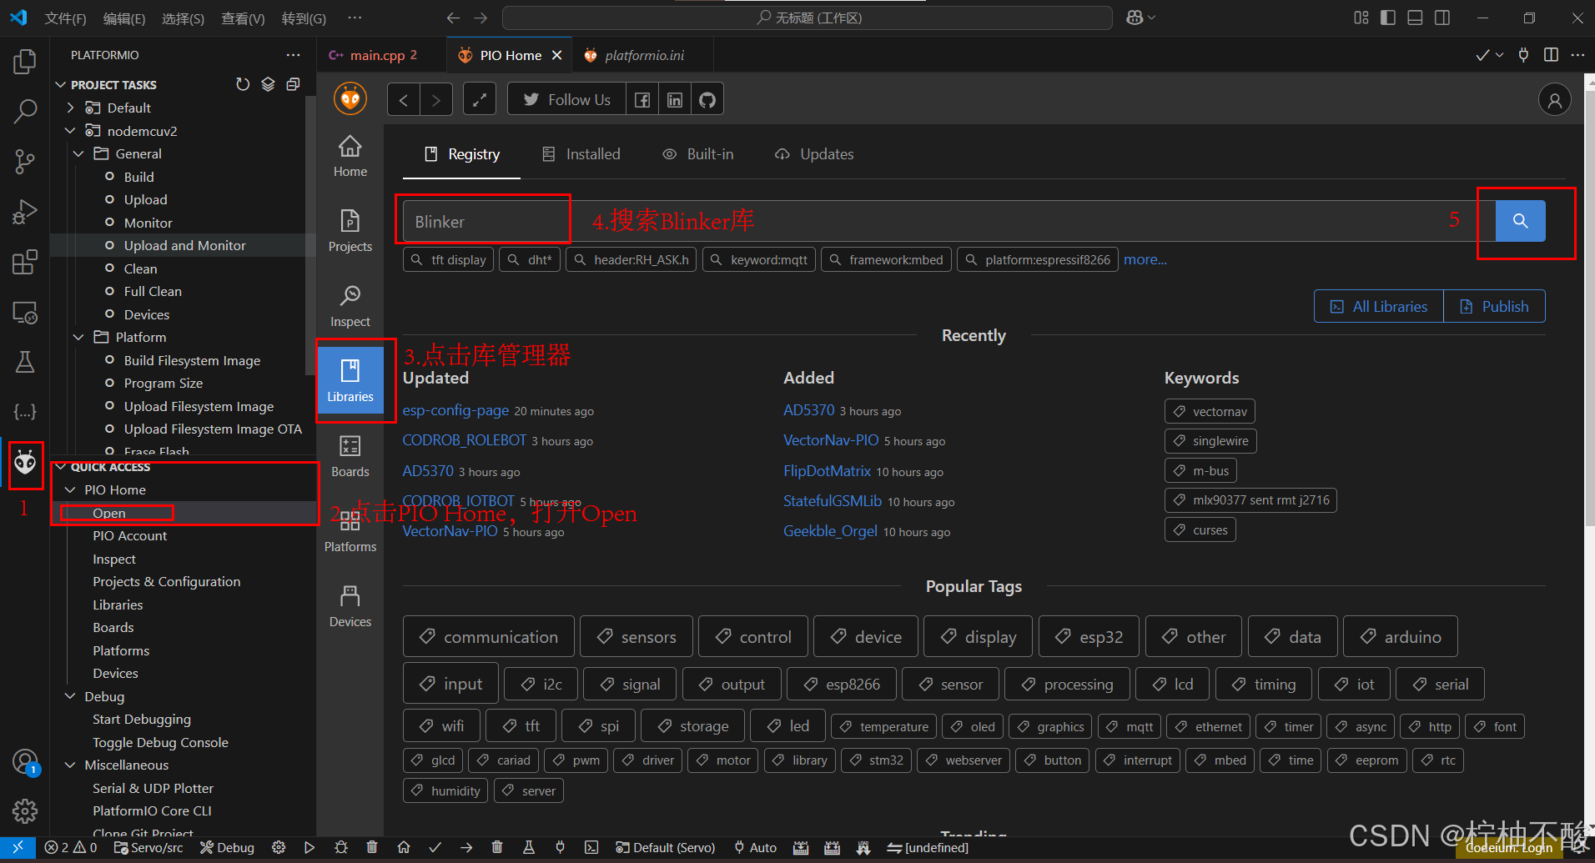Open the Devices section in PIO Home
The height and width of the screenshot is (863, 1595).
pos(350,606)
